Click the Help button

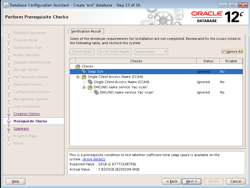(x=16, y=181)
